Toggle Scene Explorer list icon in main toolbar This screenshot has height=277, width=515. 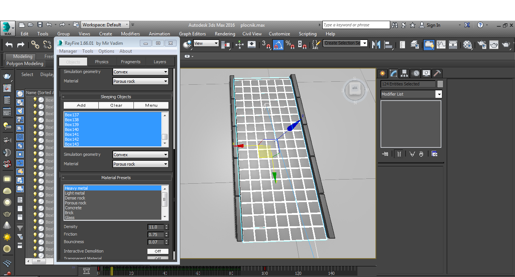pos(403,44)
